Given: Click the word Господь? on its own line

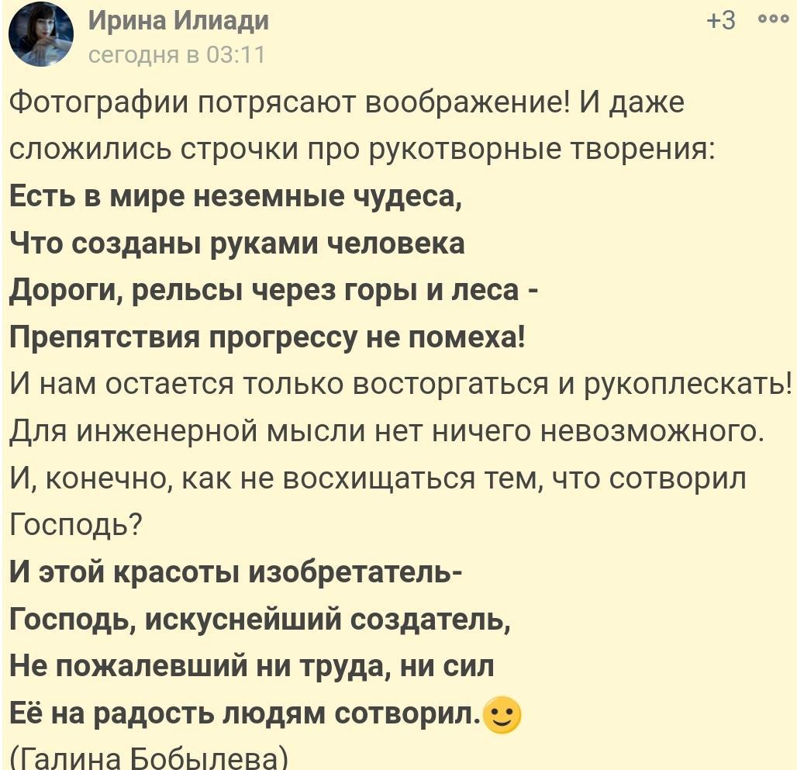Looking at the screenshot, I should point(75,527).
